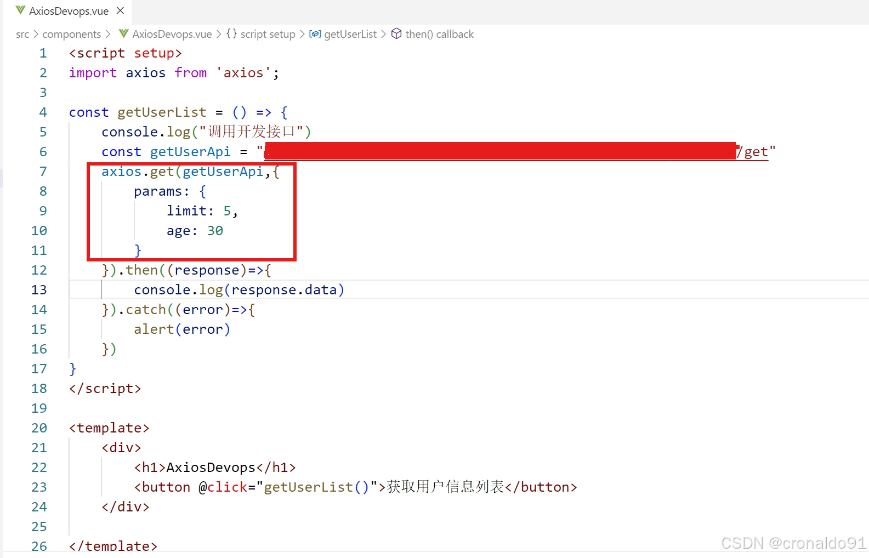This screenshot has width=869, height=558.
Task: Click chevron after getUserList breadcrumb
Action: point(384,34)
